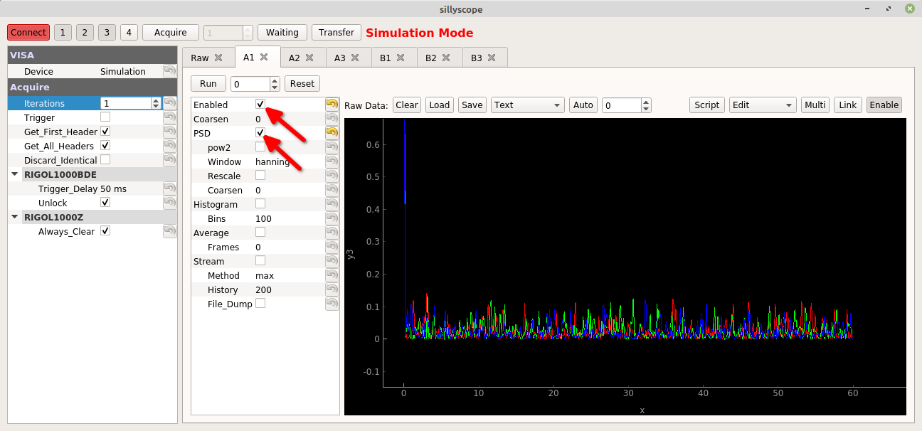Click the Acquire button
Image resolution: width=922 pixels, height=431 pixels.
point(170,33)
